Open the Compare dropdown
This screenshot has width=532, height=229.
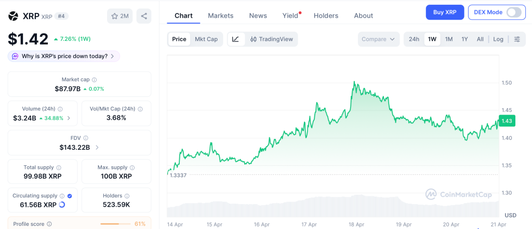(378, 39)
